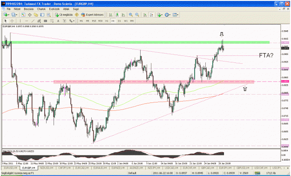Switch to the EURUSD,H4 chart tab
This screenshot has width=291, height=176.
pyautogui.click(x=10, y=168)
